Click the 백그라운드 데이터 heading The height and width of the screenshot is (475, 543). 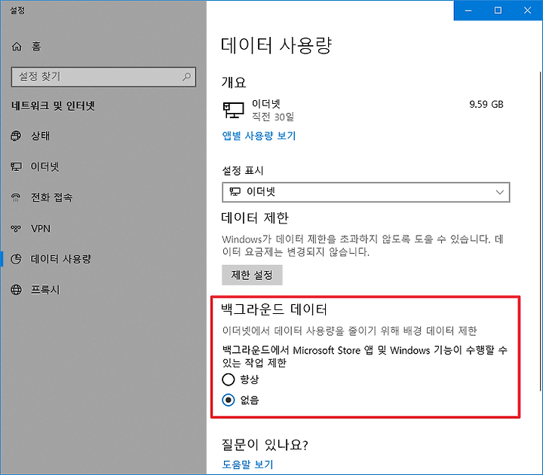(x=274, y=309)
